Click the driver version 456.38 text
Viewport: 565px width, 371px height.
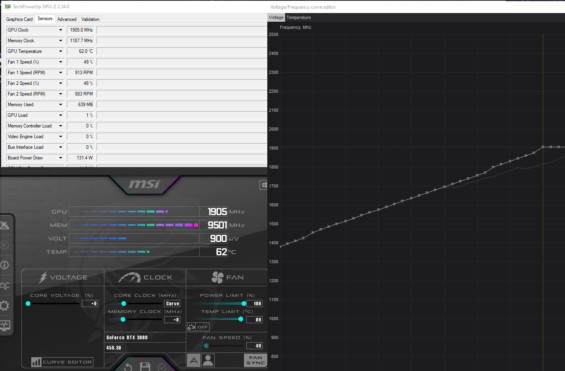(x=114, y=348)
